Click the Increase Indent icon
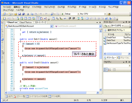132x103 pixels. (74, 19)
